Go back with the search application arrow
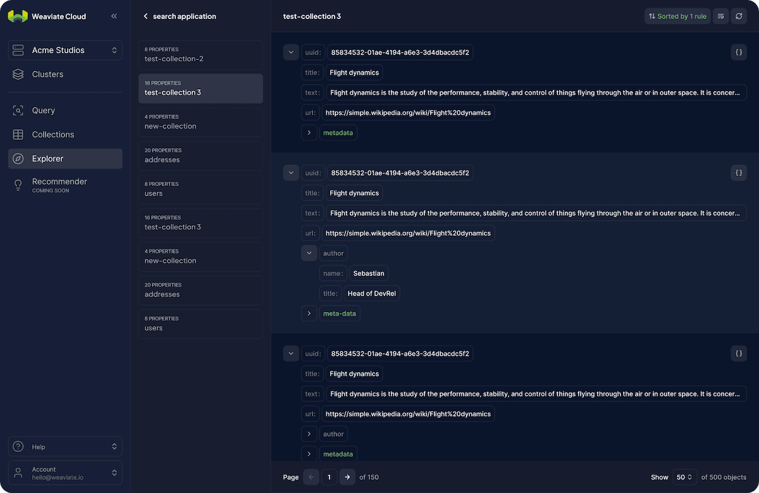759x493 pixels. pyautogui.click(x=146, y=16)
